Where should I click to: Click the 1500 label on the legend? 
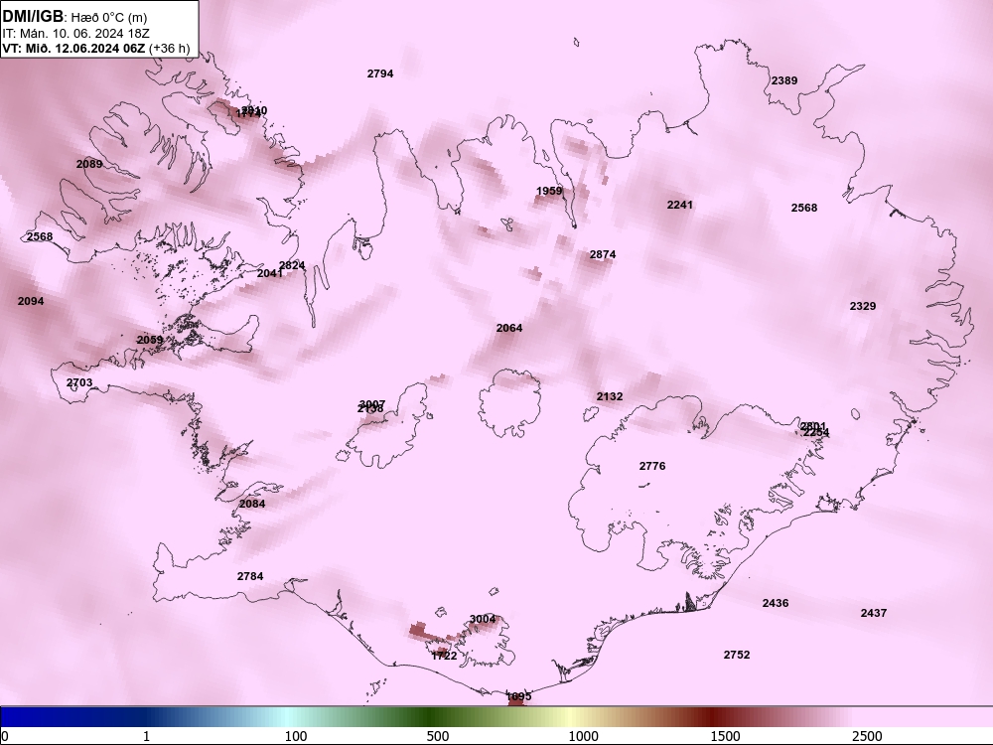point(725,736)
